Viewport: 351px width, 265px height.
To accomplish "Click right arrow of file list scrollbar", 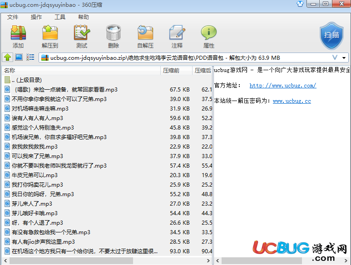I will [208, 260].
